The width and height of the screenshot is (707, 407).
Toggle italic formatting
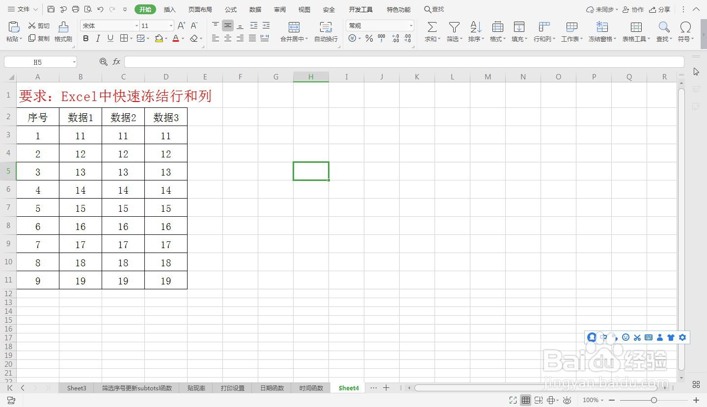(x=98, y=38)
